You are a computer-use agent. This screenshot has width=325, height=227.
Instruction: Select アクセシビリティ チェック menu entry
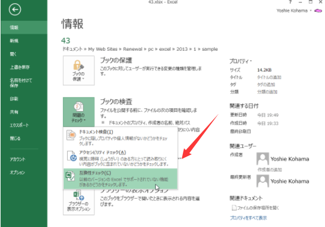click(120, 158)
